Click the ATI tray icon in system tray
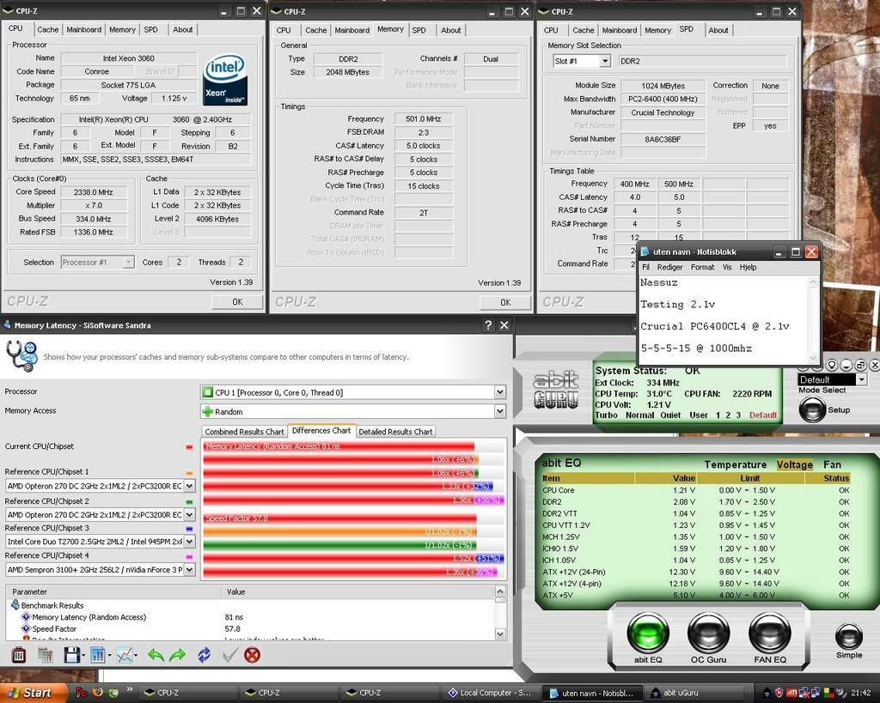The height and width of the screenshot is (703, 880). tap(791, 693)
